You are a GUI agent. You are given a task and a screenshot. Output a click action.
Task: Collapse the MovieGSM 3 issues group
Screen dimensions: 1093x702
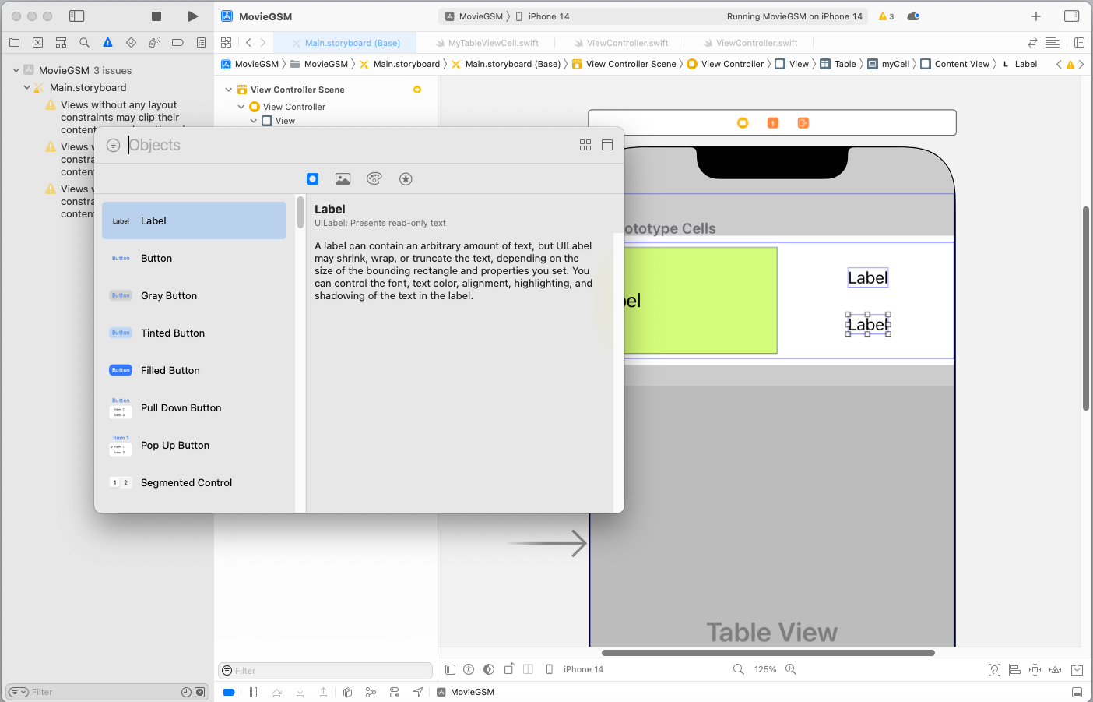(16, 70)
